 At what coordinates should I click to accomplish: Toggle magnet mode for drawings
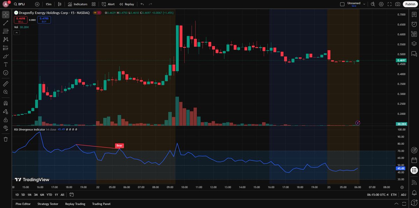(6, 103)
